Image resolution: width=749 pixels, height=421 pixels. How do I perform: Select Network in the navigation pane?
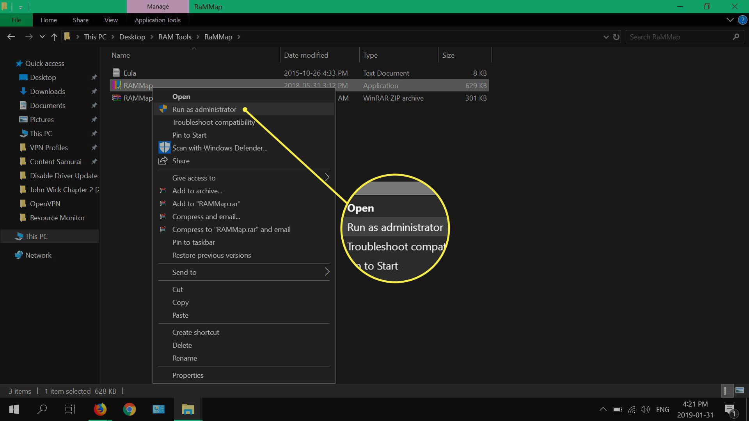(38, 255)
